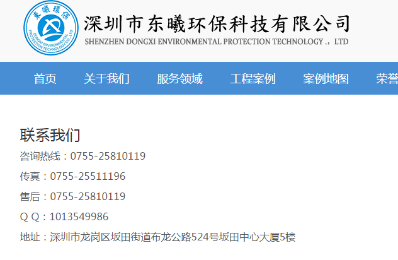Select 工程案例 in the navigation bar
Image resolution: width=398 pixels, height=260 pixels.
(x=253, y=79)
